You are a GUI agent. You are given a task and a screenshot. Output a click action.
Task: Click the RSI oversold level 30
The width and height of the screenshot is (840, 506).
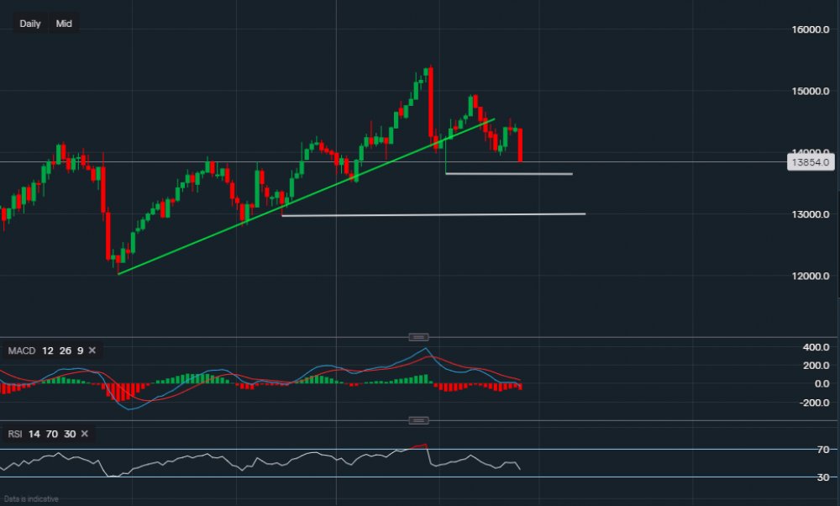click(x=71, y=435)
